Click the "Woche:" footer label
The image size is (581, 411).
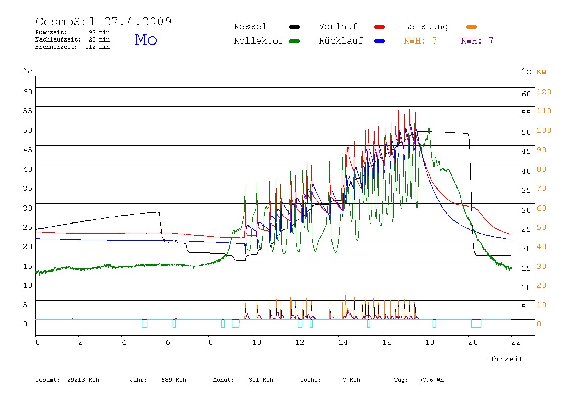tap(310, 380)
